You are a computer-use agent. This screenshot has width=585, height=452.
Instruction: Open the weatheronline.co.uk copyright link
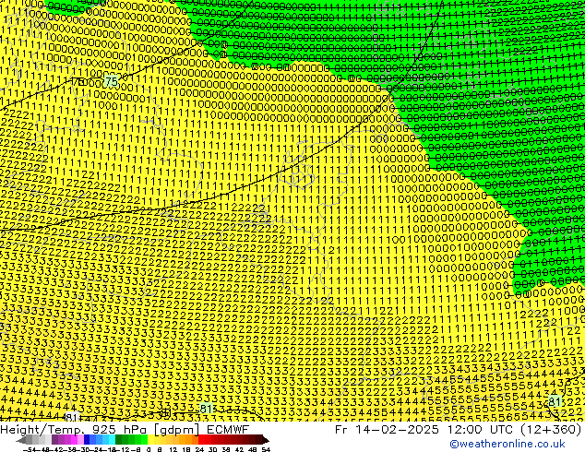(x=507, y=445)
